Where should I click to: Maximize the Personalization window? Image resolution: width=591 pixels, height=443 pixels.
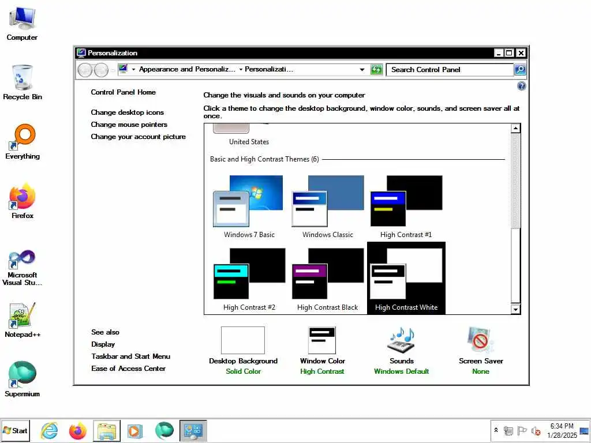509,53
